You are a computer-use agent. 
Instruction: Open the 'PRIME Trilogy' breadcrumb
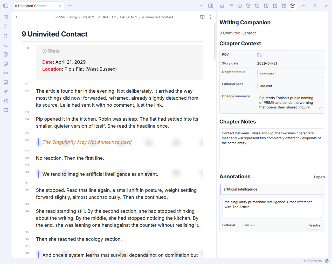tap(66, 17)
